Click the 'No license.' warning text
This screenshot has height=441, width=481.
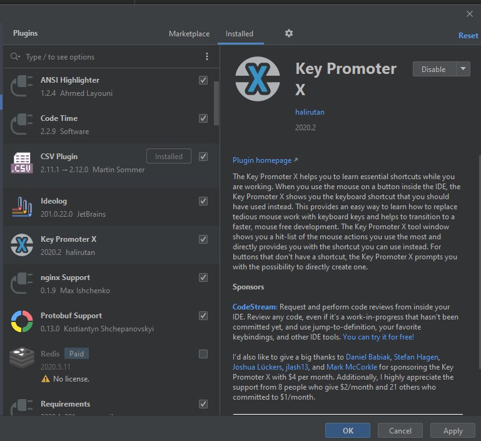(x=71, y=378)
